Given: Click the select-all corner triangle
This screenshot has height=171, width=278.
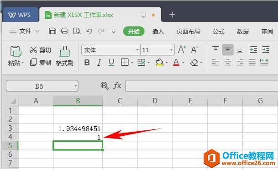Looking at the screenshot, I should pyautogui.click(x=14, y=101).
